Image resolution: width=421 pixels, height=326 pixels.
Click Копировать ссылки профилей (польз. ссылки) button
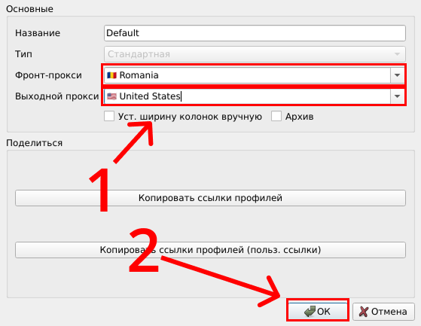pyautogui.click(x=210, y=250)
